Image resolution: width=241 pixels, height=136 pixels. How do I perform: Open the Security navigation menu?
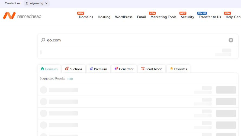click(188, 17)
